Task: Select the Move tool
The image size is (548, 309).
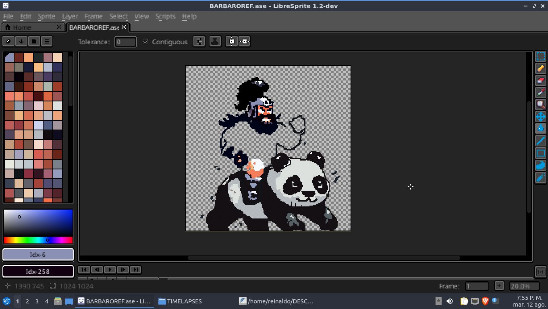Action: coord(540,117)
